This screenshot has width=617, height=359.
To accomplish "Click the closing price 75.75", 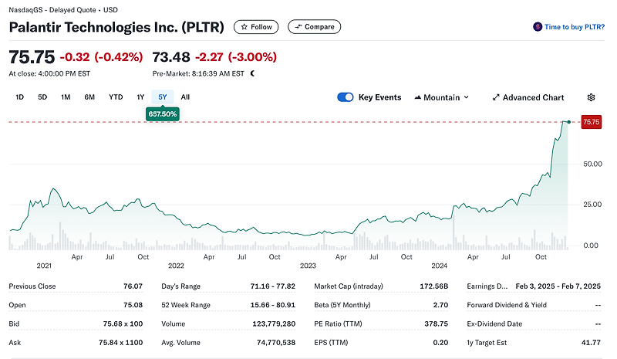I will click(32, 57).
